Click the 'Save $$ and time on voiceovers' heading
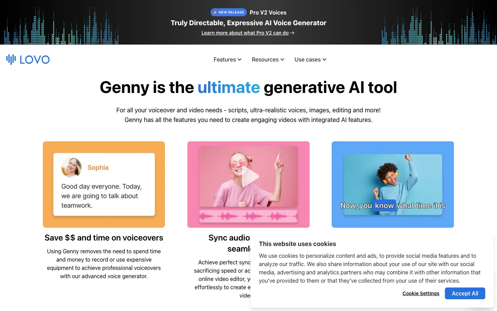 104,238
